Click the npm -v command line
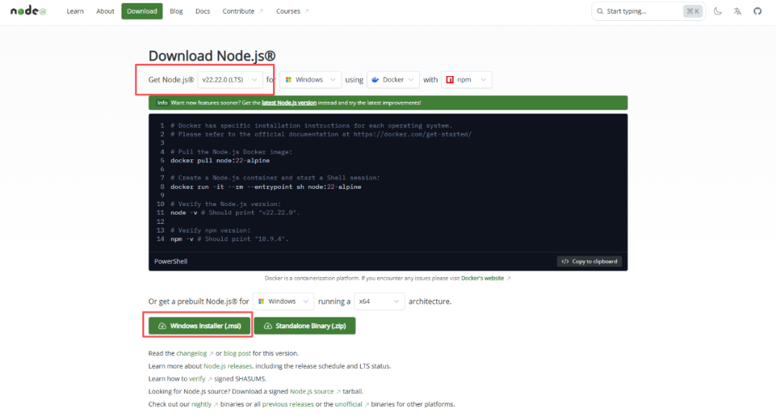 [x=229, y=239]
